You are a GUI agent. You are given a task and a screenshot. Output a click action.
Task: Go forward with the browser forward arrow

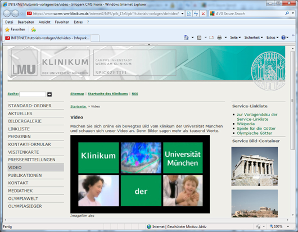pyautogui.click(x=15, y=13)
